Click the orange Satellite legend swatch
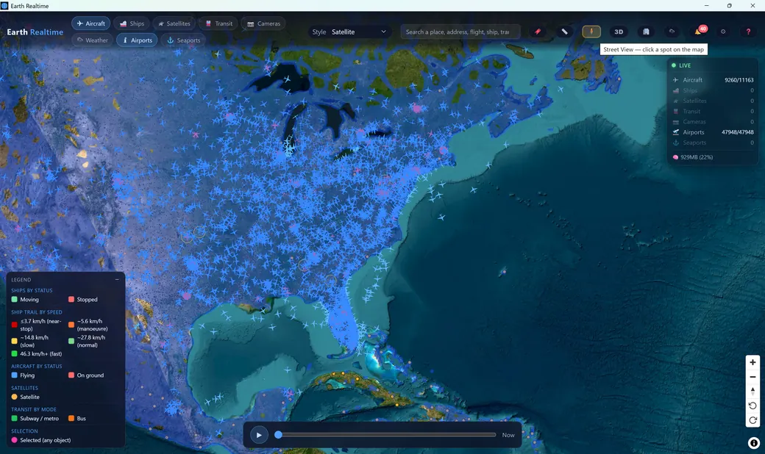 (x=14, y=397)
